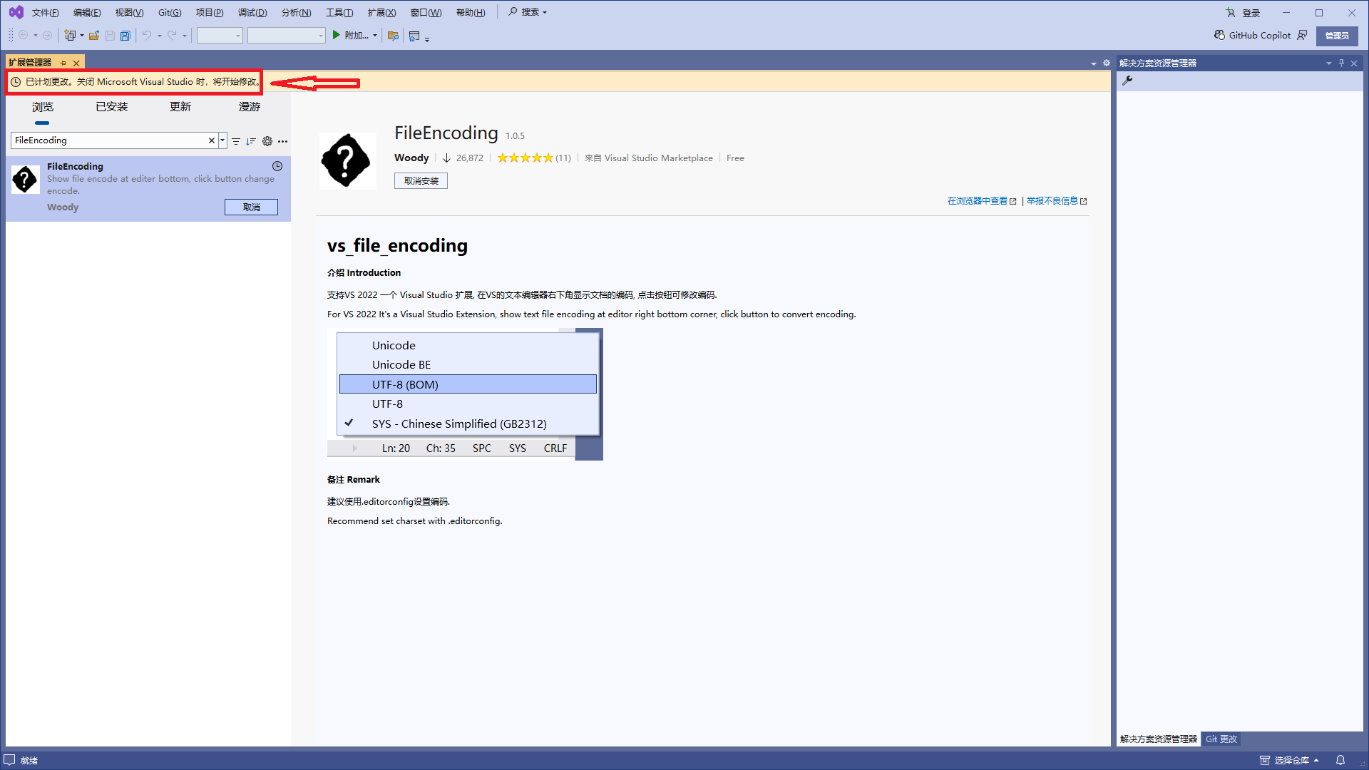Expand the search history dropdown arrow

coord(222,140)
